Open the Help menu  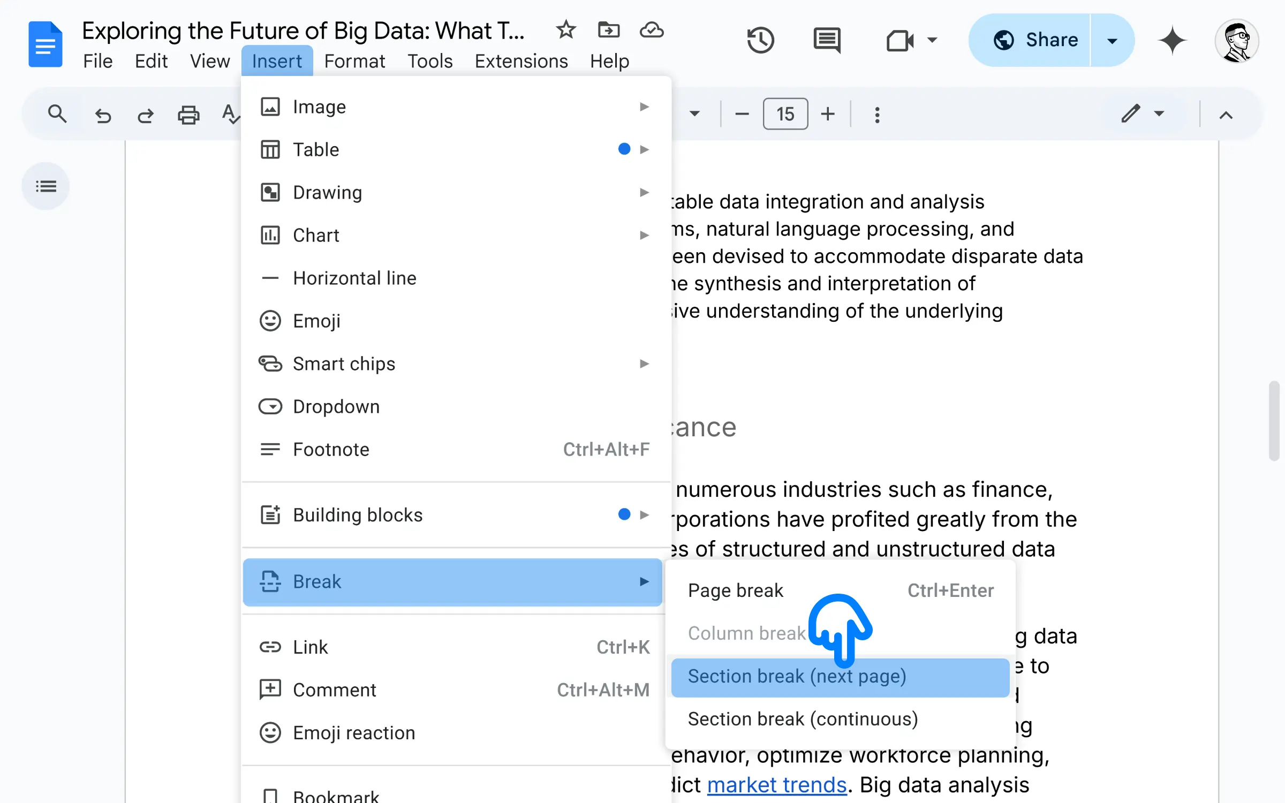tap(609, 61)
